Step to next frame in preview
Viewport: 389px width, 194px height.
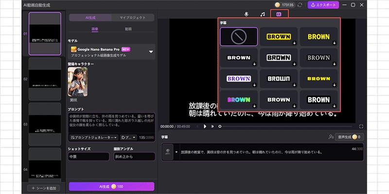tap(212, 127)
